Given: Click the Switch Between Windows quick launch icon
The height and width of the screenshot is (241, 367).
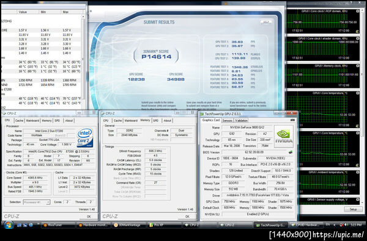Looking at the screenshot, I should pyautogui.click(x=25, y=225).
